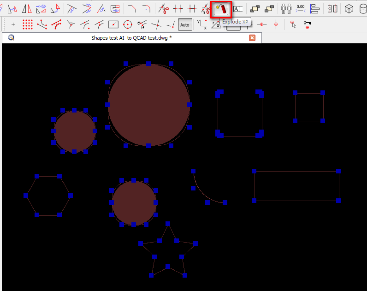Select the Mirror modify tool

(27, 9)
